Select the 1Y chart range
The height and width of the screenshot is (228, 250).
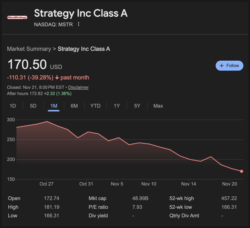(x=117, y=106)
